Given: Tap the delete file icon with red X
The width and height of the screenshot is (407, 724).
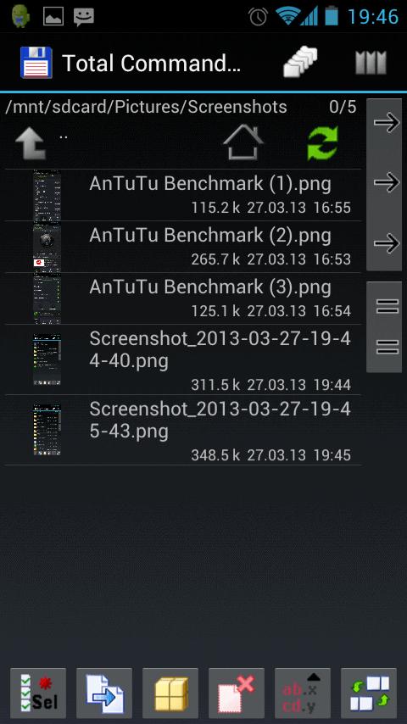Looking at the screenshot, I should click(x=237, y=693).
